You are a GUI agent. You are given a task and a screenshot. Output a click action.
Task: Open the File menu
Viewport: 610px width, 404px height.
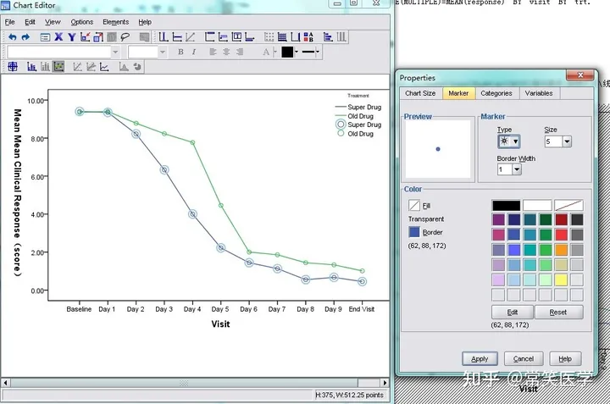click(9, 22)
